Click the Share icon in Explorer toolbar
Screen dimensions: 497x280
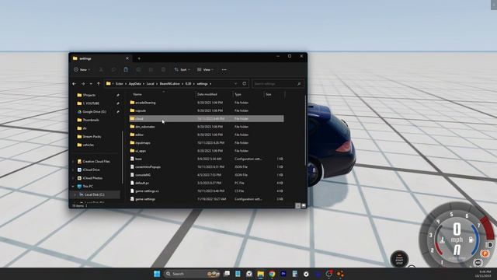click(151, 69)
